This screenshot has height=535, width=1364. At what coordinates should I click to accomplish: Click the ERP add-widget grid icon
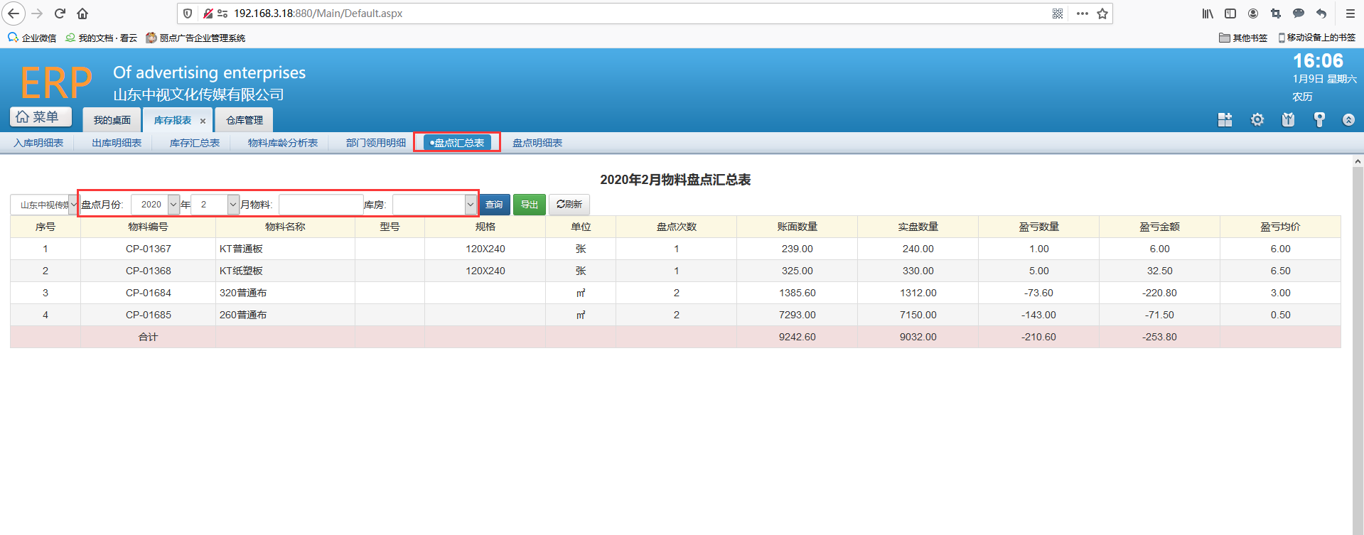1225,120
